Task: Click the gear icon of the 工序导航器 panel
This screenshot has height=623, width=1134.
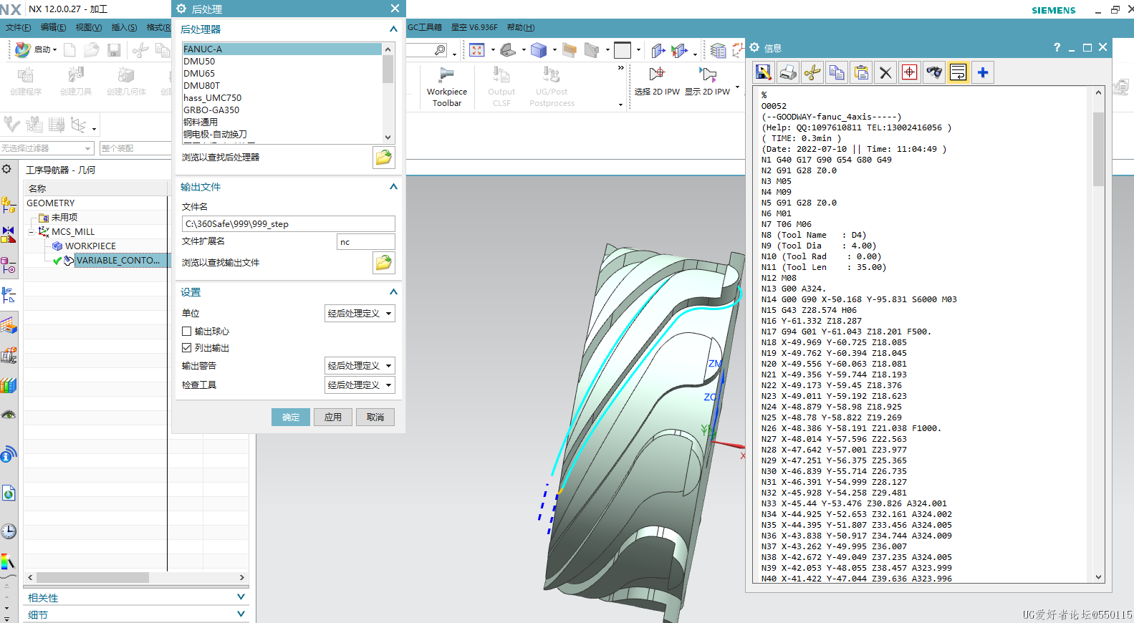Action: pos(6,169)
